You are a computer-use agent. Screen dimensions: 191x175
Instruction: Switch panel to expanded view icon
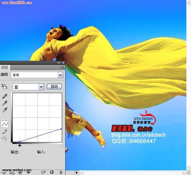12,173
